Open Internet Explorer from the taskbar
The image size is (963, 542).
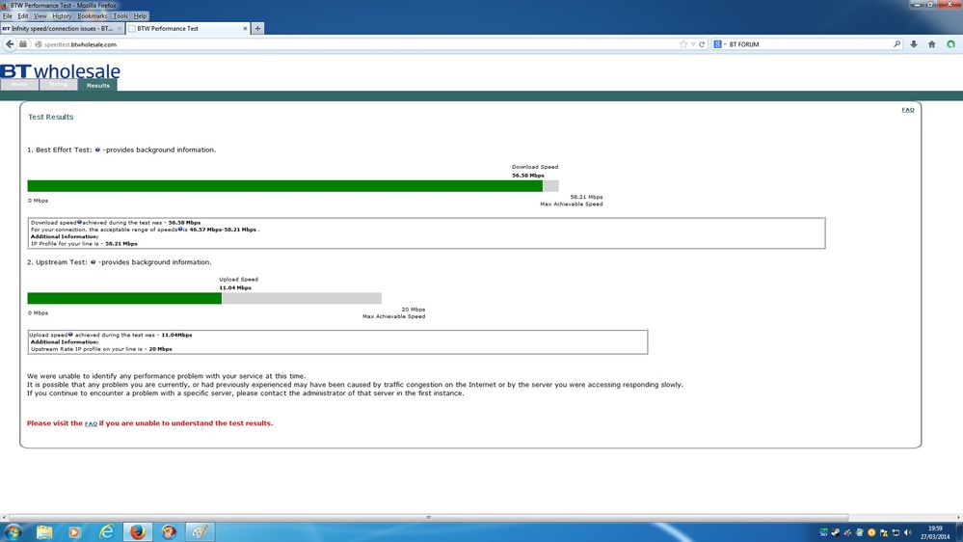(106, 531)
